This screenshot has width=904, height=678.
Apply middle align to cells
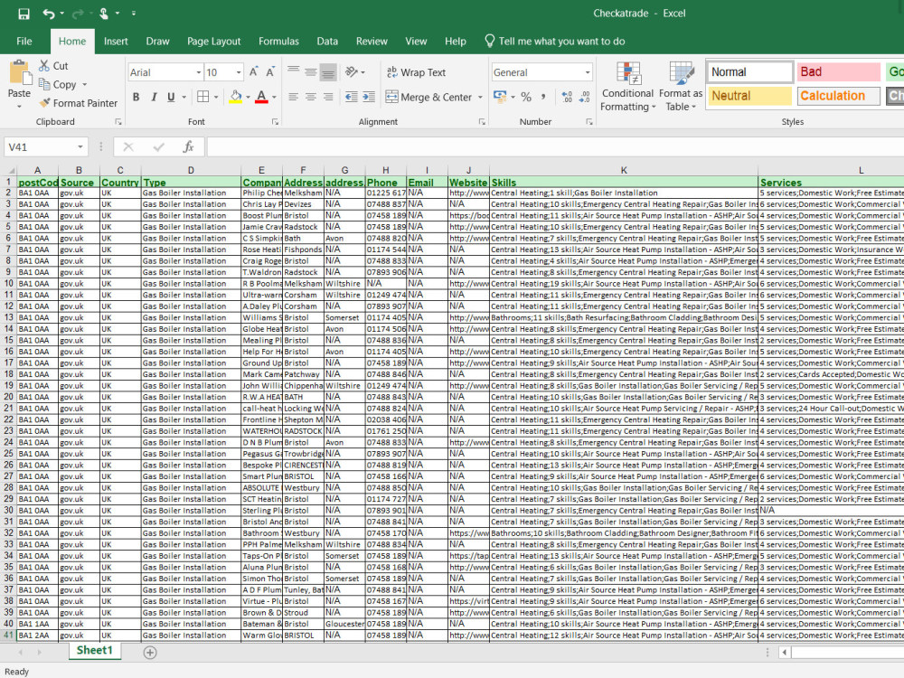tap(311, 72)
